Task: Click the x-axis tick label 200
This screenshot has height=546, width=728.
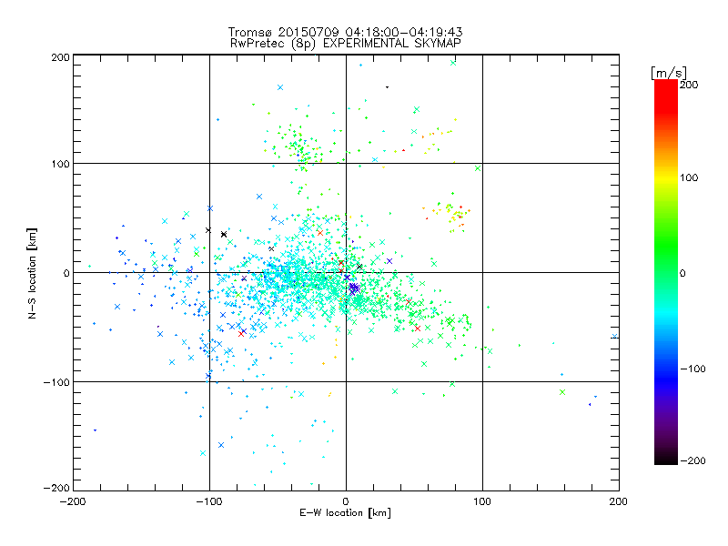Action: click(x=619, y=501)
